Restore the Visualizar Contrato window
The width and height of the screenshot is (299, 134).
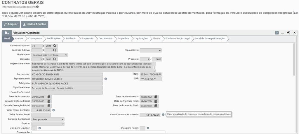tap(288, 33)
